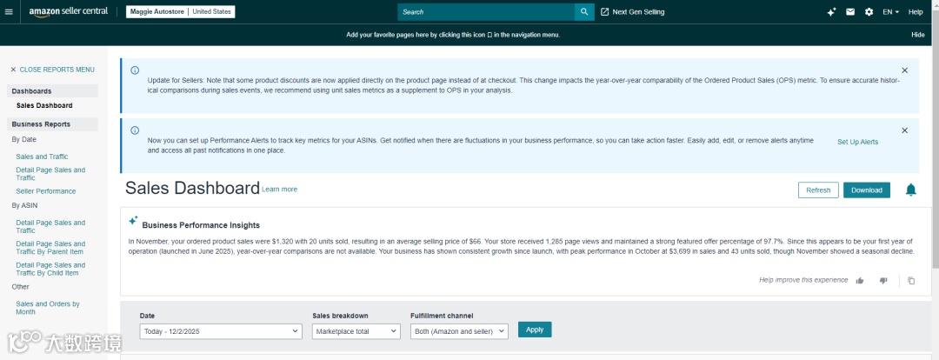Open Sales and Orders by Month report
The image size is (939, 360).
point(47,308)
